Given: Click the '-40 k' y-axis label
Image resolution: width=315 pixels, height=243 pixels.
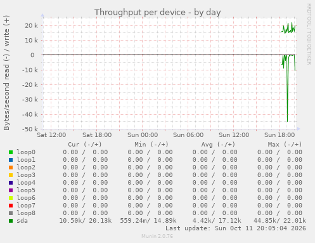Looking at the screenshot, I should [x=30, y=114].
